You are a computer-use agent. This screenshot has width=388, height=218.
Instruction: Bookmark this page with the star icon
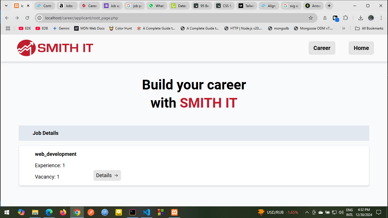[311, 18]
